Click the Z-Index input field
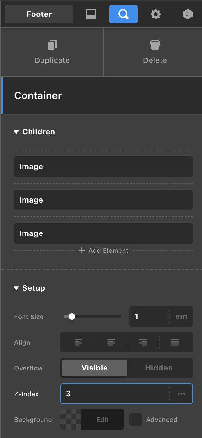 tap(115, 394)
